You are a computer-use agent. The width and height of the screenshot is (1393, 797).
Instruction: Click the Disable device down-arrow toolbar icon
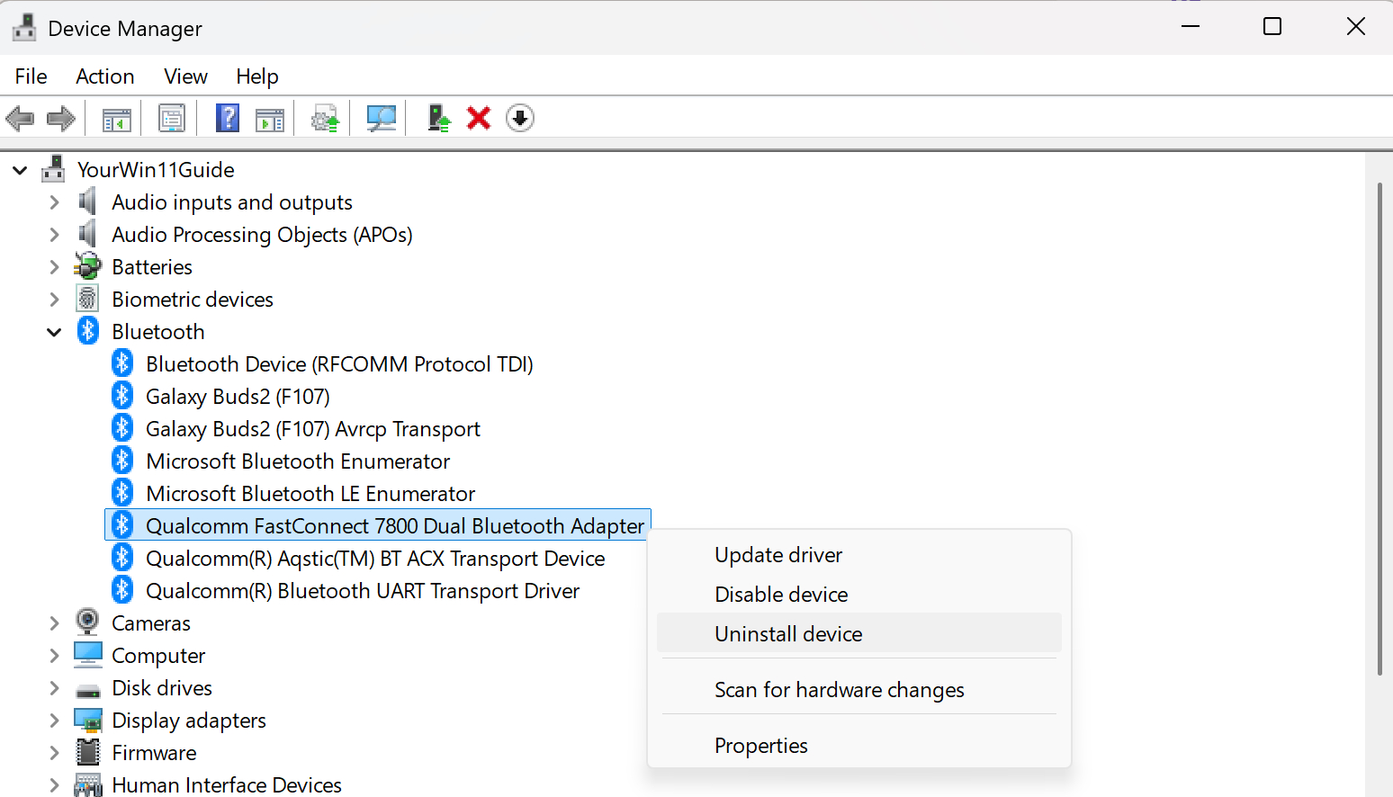(519, 118)
